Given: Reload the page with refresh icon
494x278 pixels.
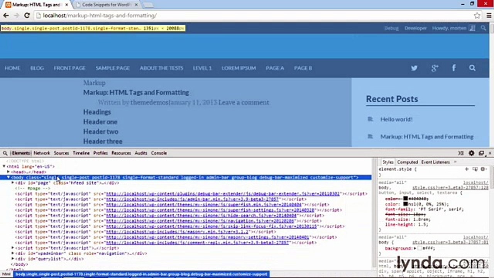Looking at the screenshot, I should point(27,15).
